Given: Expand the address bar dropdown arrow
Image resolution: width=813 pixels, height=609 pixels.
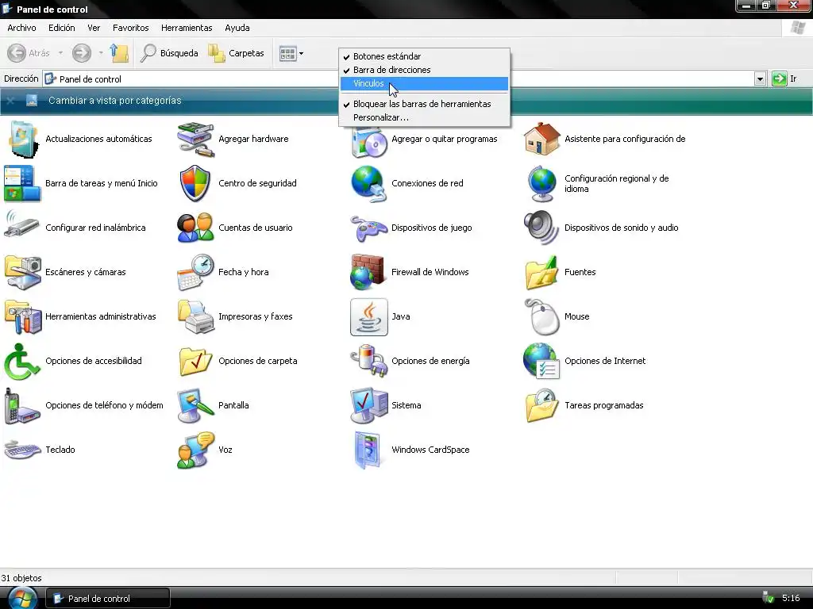Looking at the screenshot, I should click(760, 79).
